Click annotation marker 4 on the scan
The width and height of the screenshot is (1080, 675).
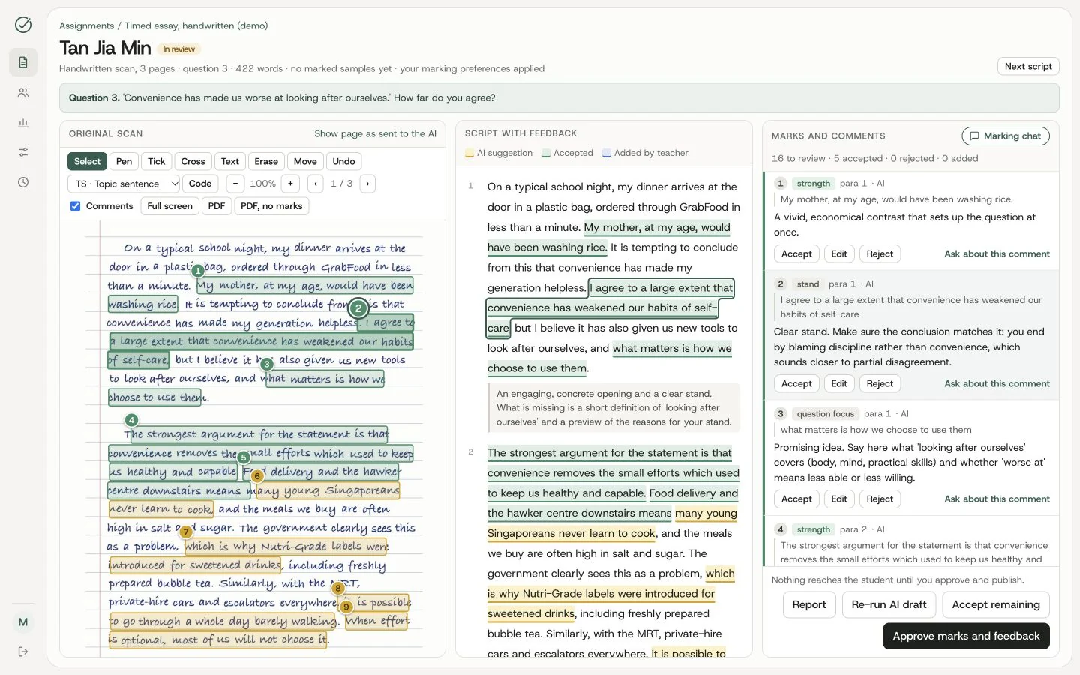131,420
